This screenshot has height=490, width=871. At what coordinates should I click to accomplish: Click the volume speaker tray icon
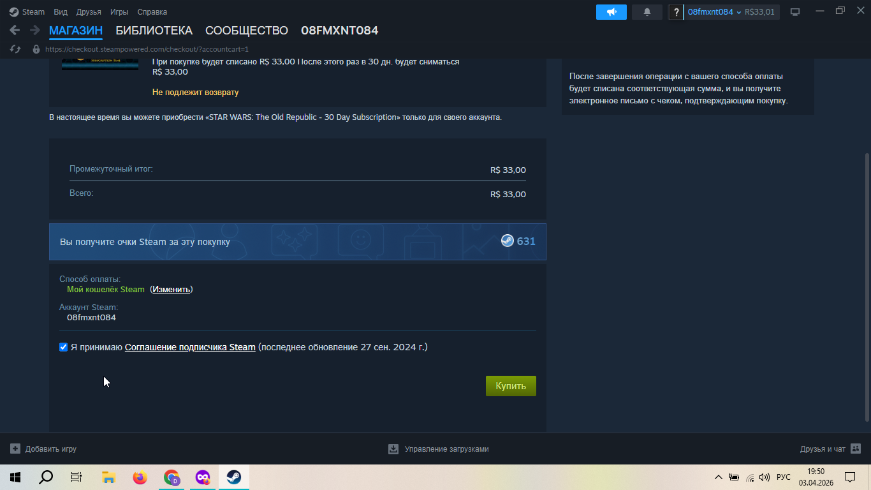(765, 477)
